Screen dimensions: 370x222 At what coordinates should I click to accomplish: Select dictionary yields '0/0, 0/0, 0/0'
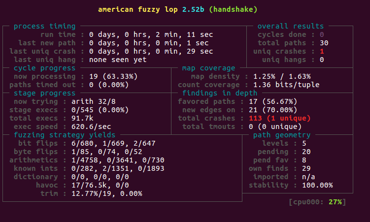pyautogui.click(x=100, y=177)
